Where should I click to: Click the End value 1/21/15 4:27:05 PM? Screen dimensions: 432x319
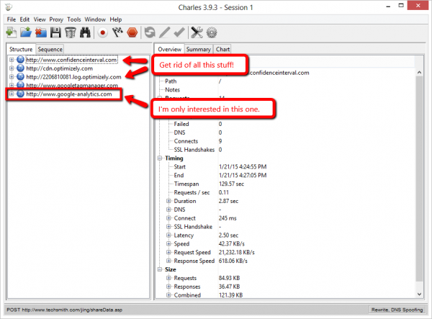click(243, 175)
